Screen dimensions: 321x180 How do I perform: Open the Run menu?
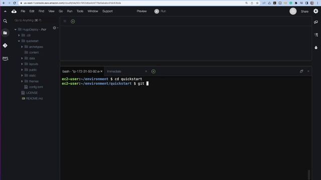click(x=70, y=11)
